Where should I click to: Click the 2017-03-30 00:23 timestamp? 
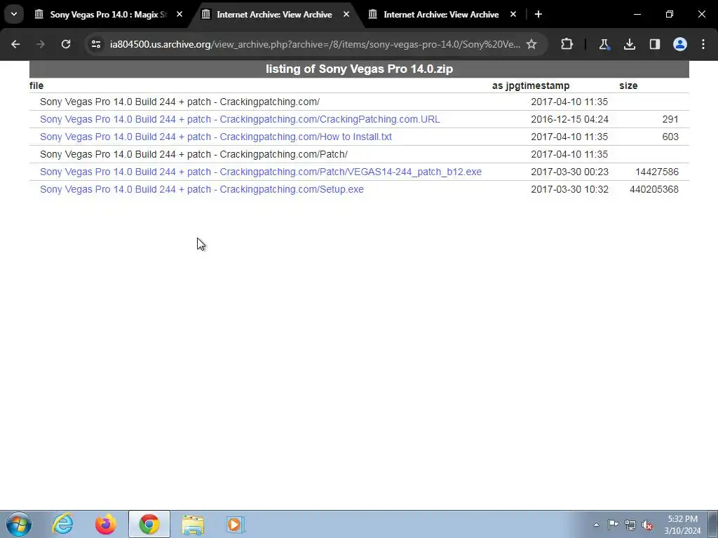(x=569, y=172)
